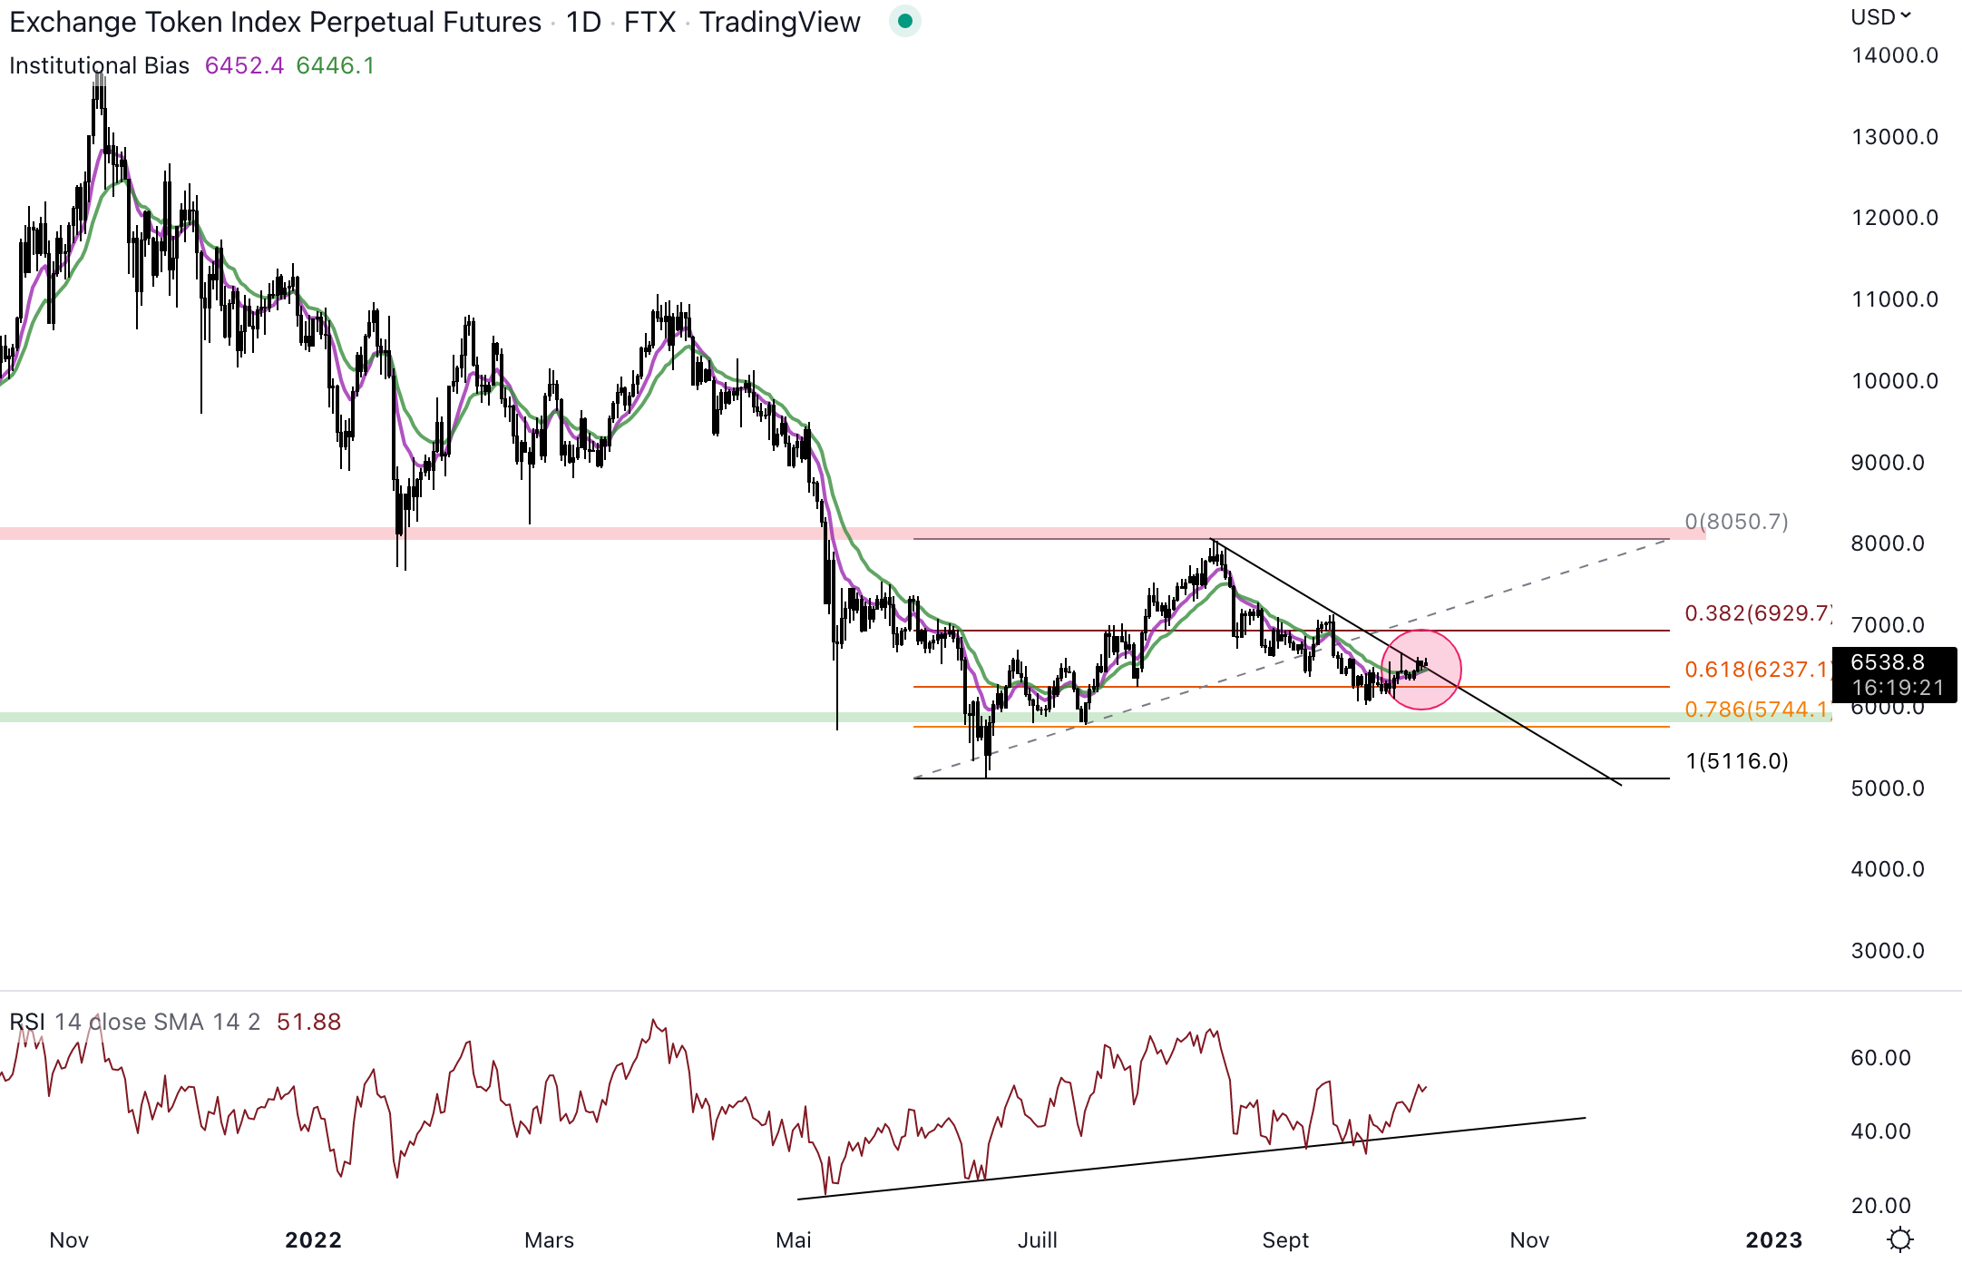Click the RSI value 51.88
The width and height of the screenshot is (1962, 1263).
point(308,1022)
